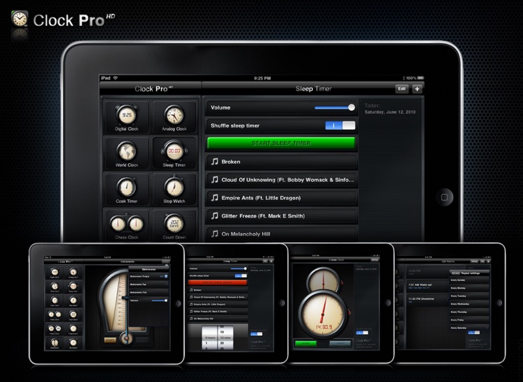Open the Digital Clock on the large iPad
The image size is (523, 382).
click(x=127, y=117)
